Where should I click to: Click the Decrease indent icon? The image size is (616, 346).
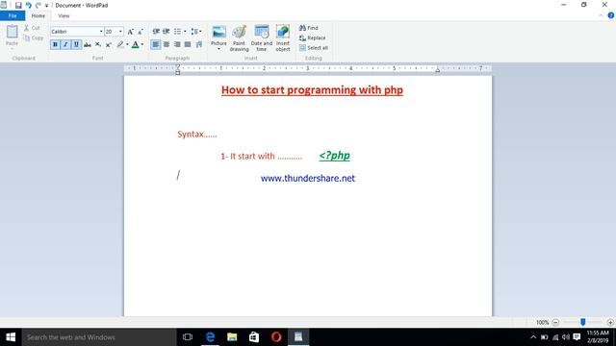click(x=156, y=32)
